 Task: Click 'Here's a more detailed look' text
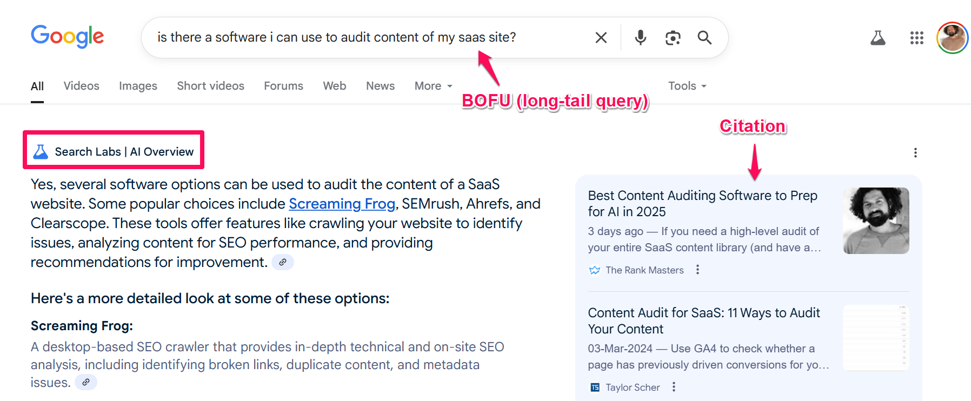[210, 298]
